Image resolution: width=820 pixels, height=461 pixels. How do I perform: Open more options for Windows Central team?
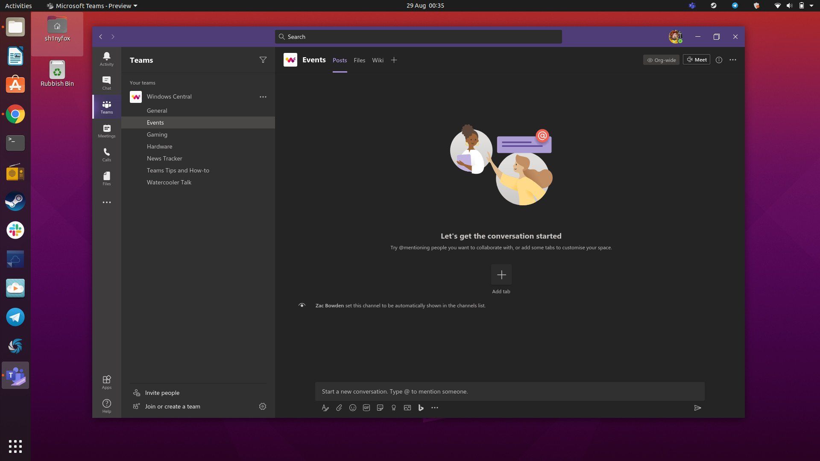point(263,96)
